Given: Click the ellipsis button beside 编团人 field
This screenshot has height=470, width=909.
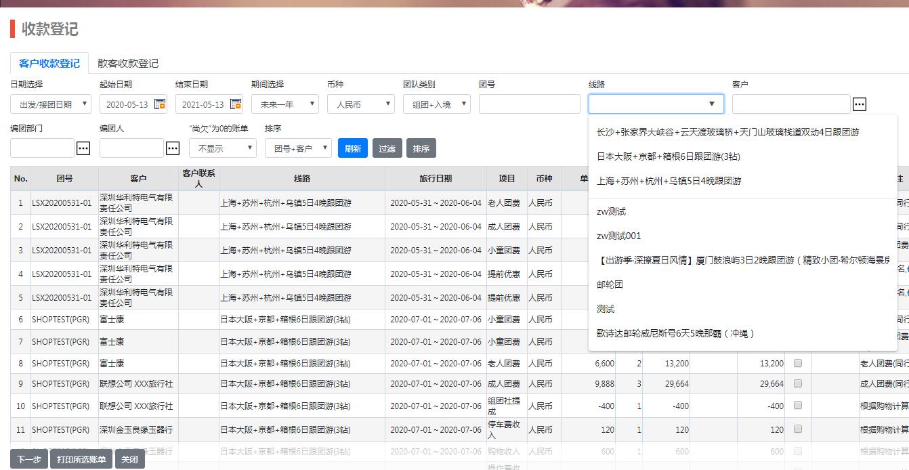Looking at the screenshot, I should click(173, 148).
